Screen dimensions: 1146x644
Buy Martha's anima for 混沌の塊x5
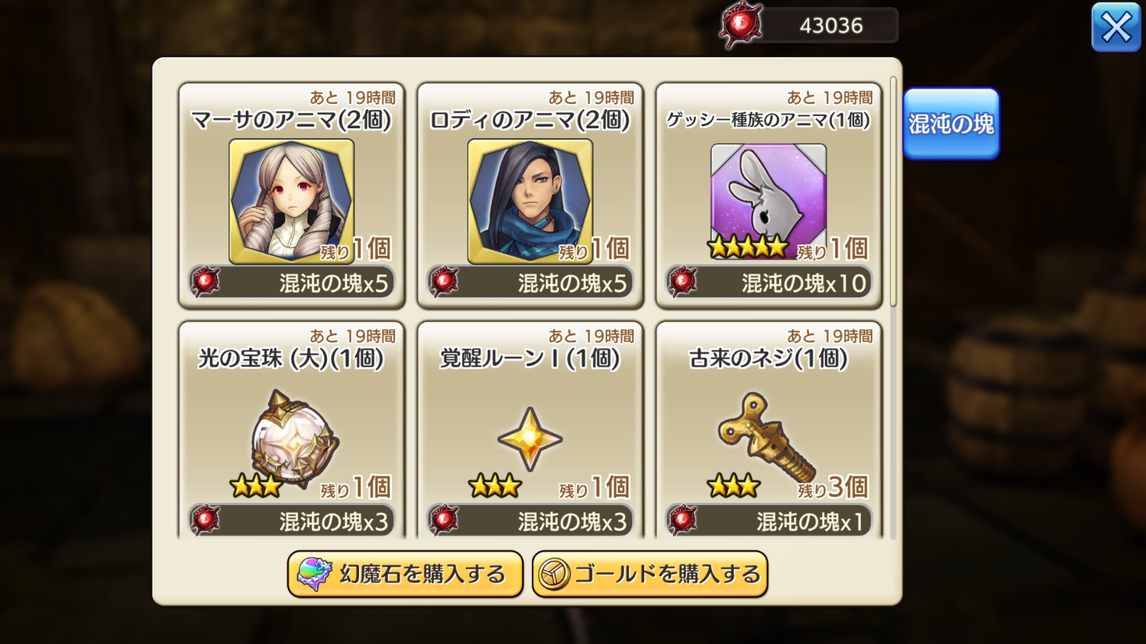click(292, 283)
